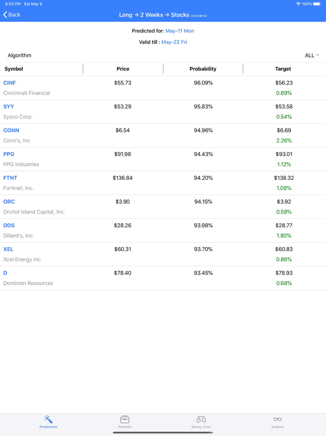Image resolution: width=326 pixels, height=436 pixels.
Task: Open the Portfolio briefcase icon
Action: pyautogui.click(x=124, y=420)
